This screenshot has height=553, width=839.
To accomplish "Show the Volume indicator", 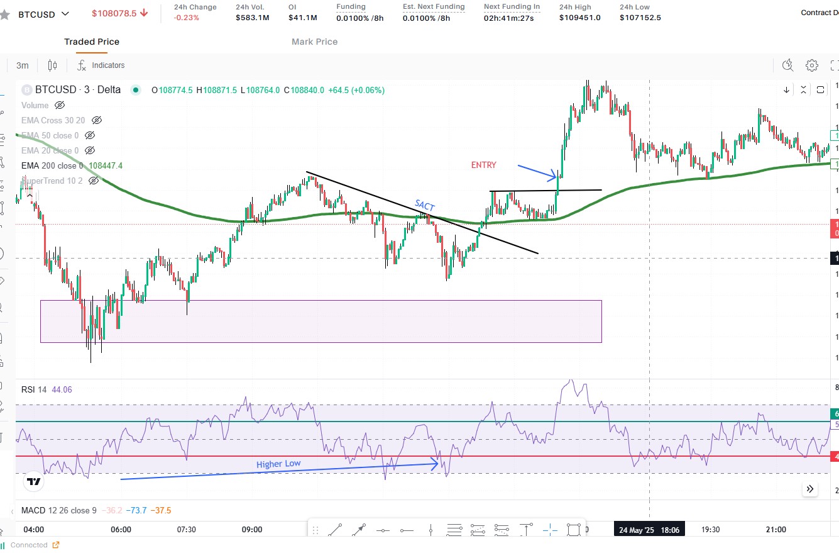I will point(60,105).
